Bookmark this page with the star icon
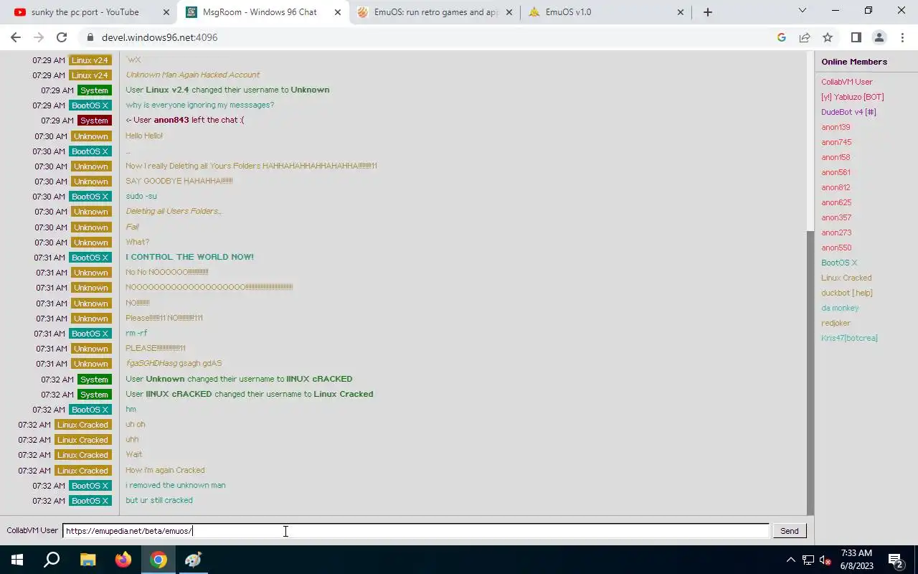 point(828,37)
